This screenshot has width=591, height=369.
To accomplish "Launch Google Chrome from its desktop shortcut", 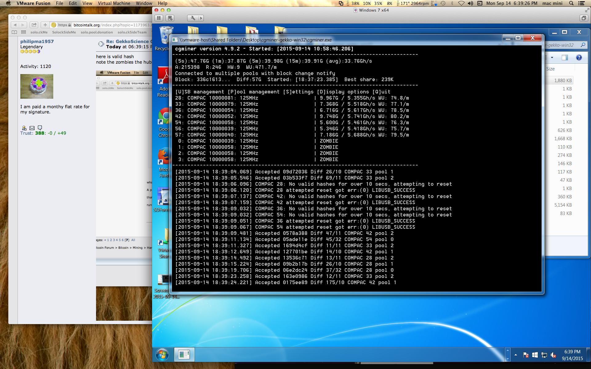I will (163, 123).
